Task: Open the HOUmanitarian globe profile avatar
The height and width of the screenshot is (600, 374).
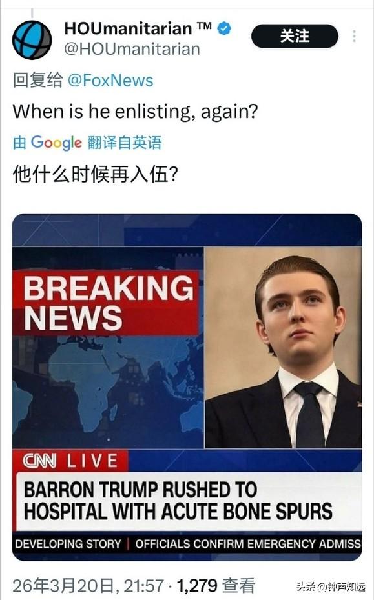Action: click(x=32, y=40)
